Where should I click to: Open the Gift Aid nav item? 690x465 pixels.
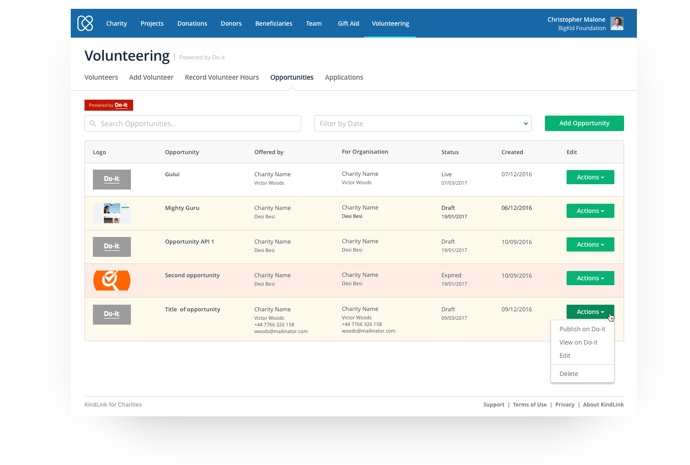[349, 23]
